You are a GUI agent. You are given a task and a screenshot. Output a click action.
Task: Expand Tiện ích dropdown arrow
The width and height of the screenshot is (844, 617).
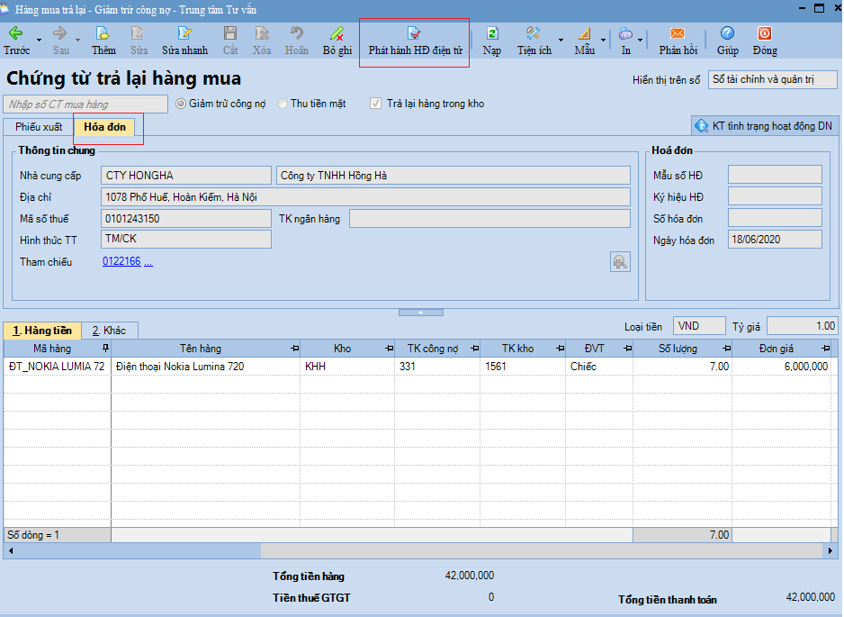pyautogui.click(x=561, y=41)
